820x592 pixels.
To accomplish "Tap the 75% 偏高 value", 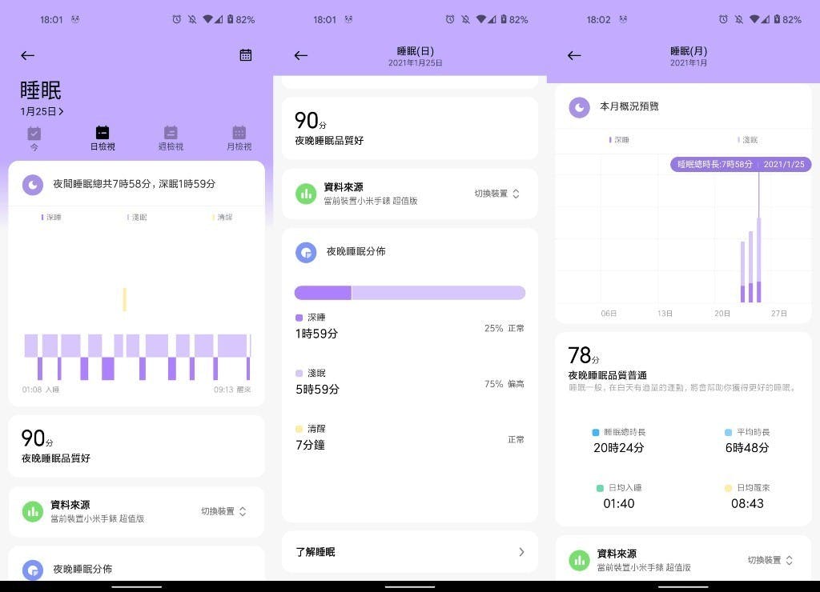I will pyautogui.click(x=504, y=384).
